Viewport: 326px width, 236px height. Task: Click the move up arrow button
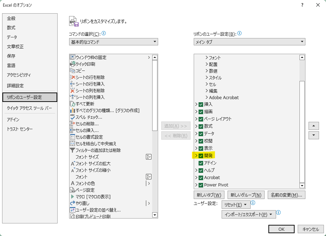[313, 126]
